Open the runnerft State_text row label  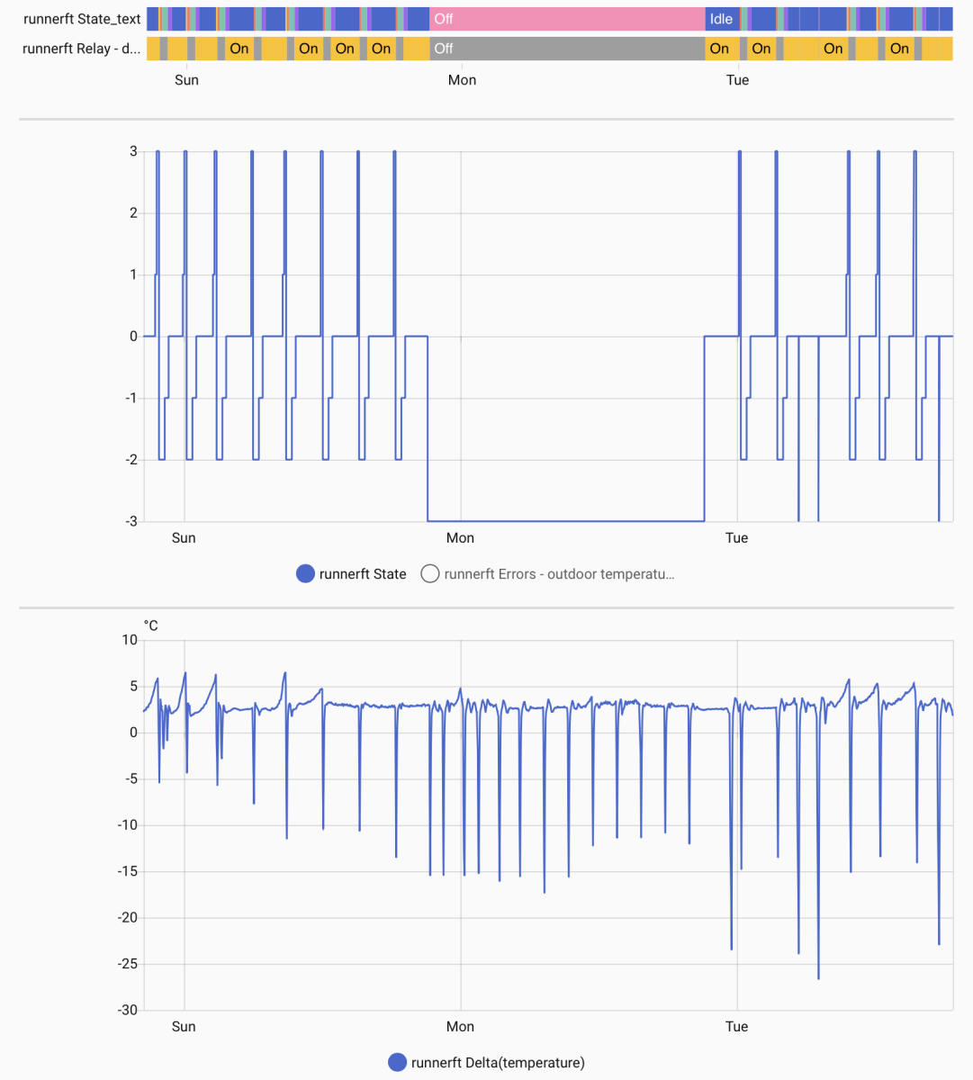pos(82,19)
